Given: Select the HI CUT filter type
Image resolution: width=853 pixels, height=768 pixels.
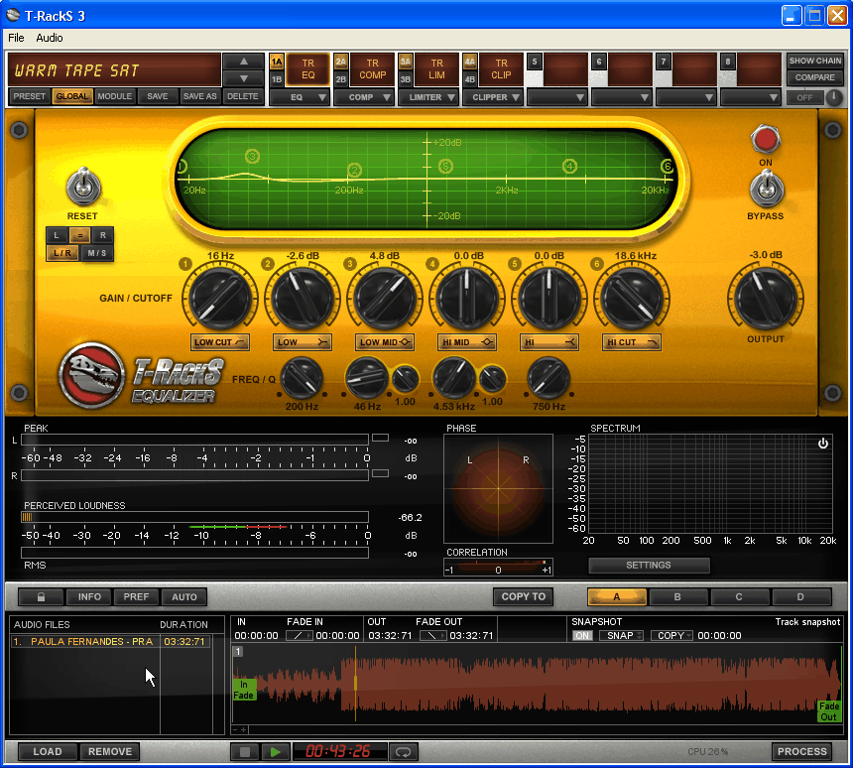Looking at the screenshot, I should pos(632,342).
